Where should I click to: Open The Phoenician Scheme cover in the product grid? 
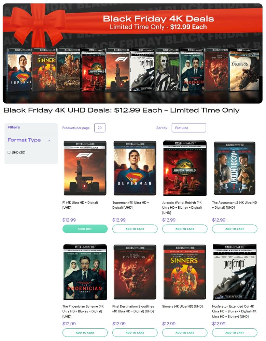pos(85,272)
